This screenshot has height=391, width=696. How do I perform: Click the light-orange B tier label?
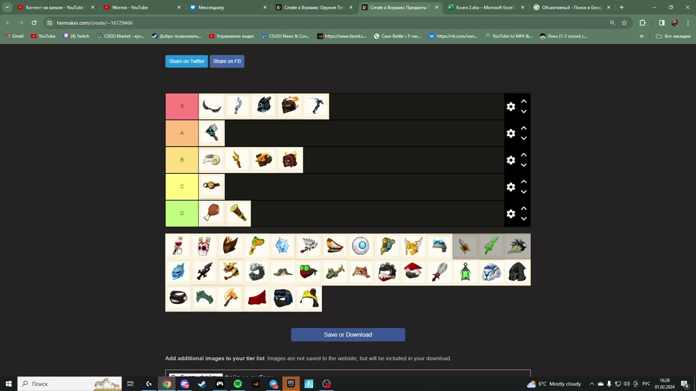click(x=182, y=160)
